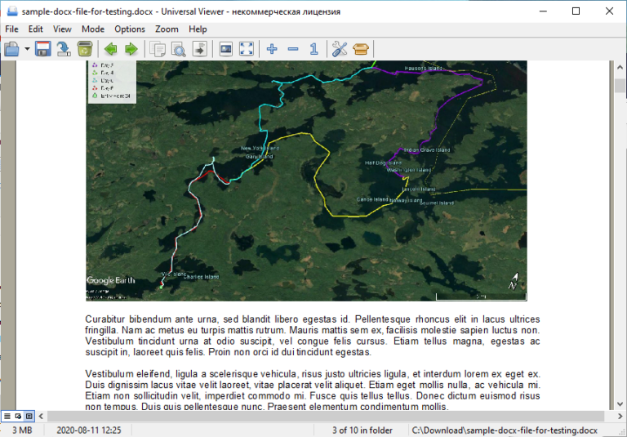Open the Options menu

[130, 29]
